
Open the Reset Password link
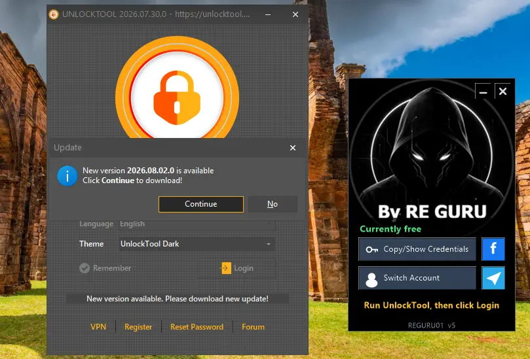click(x=197, y=327)
